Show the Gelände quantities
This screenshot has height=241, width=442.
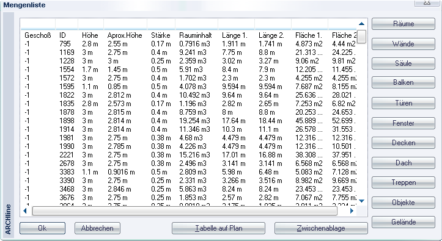(x=403, y=222)
